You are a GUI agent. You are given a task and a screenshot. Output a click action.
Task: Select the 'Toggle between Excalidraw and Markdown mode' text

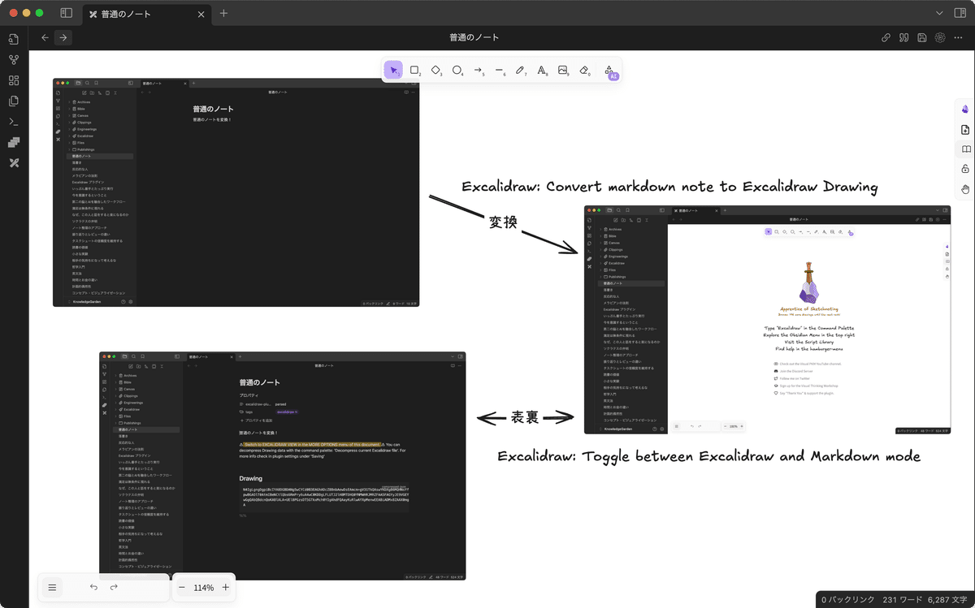(x=708, y=456)
